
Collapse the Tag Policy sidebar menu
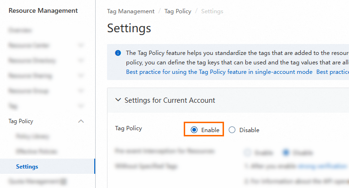81,121
